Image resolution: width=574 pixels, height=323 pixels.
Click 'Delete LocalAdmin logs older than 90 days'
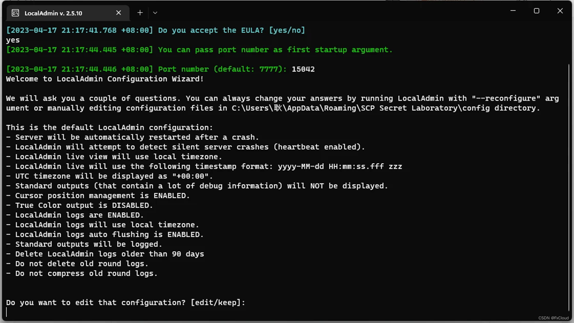point(109,254)
